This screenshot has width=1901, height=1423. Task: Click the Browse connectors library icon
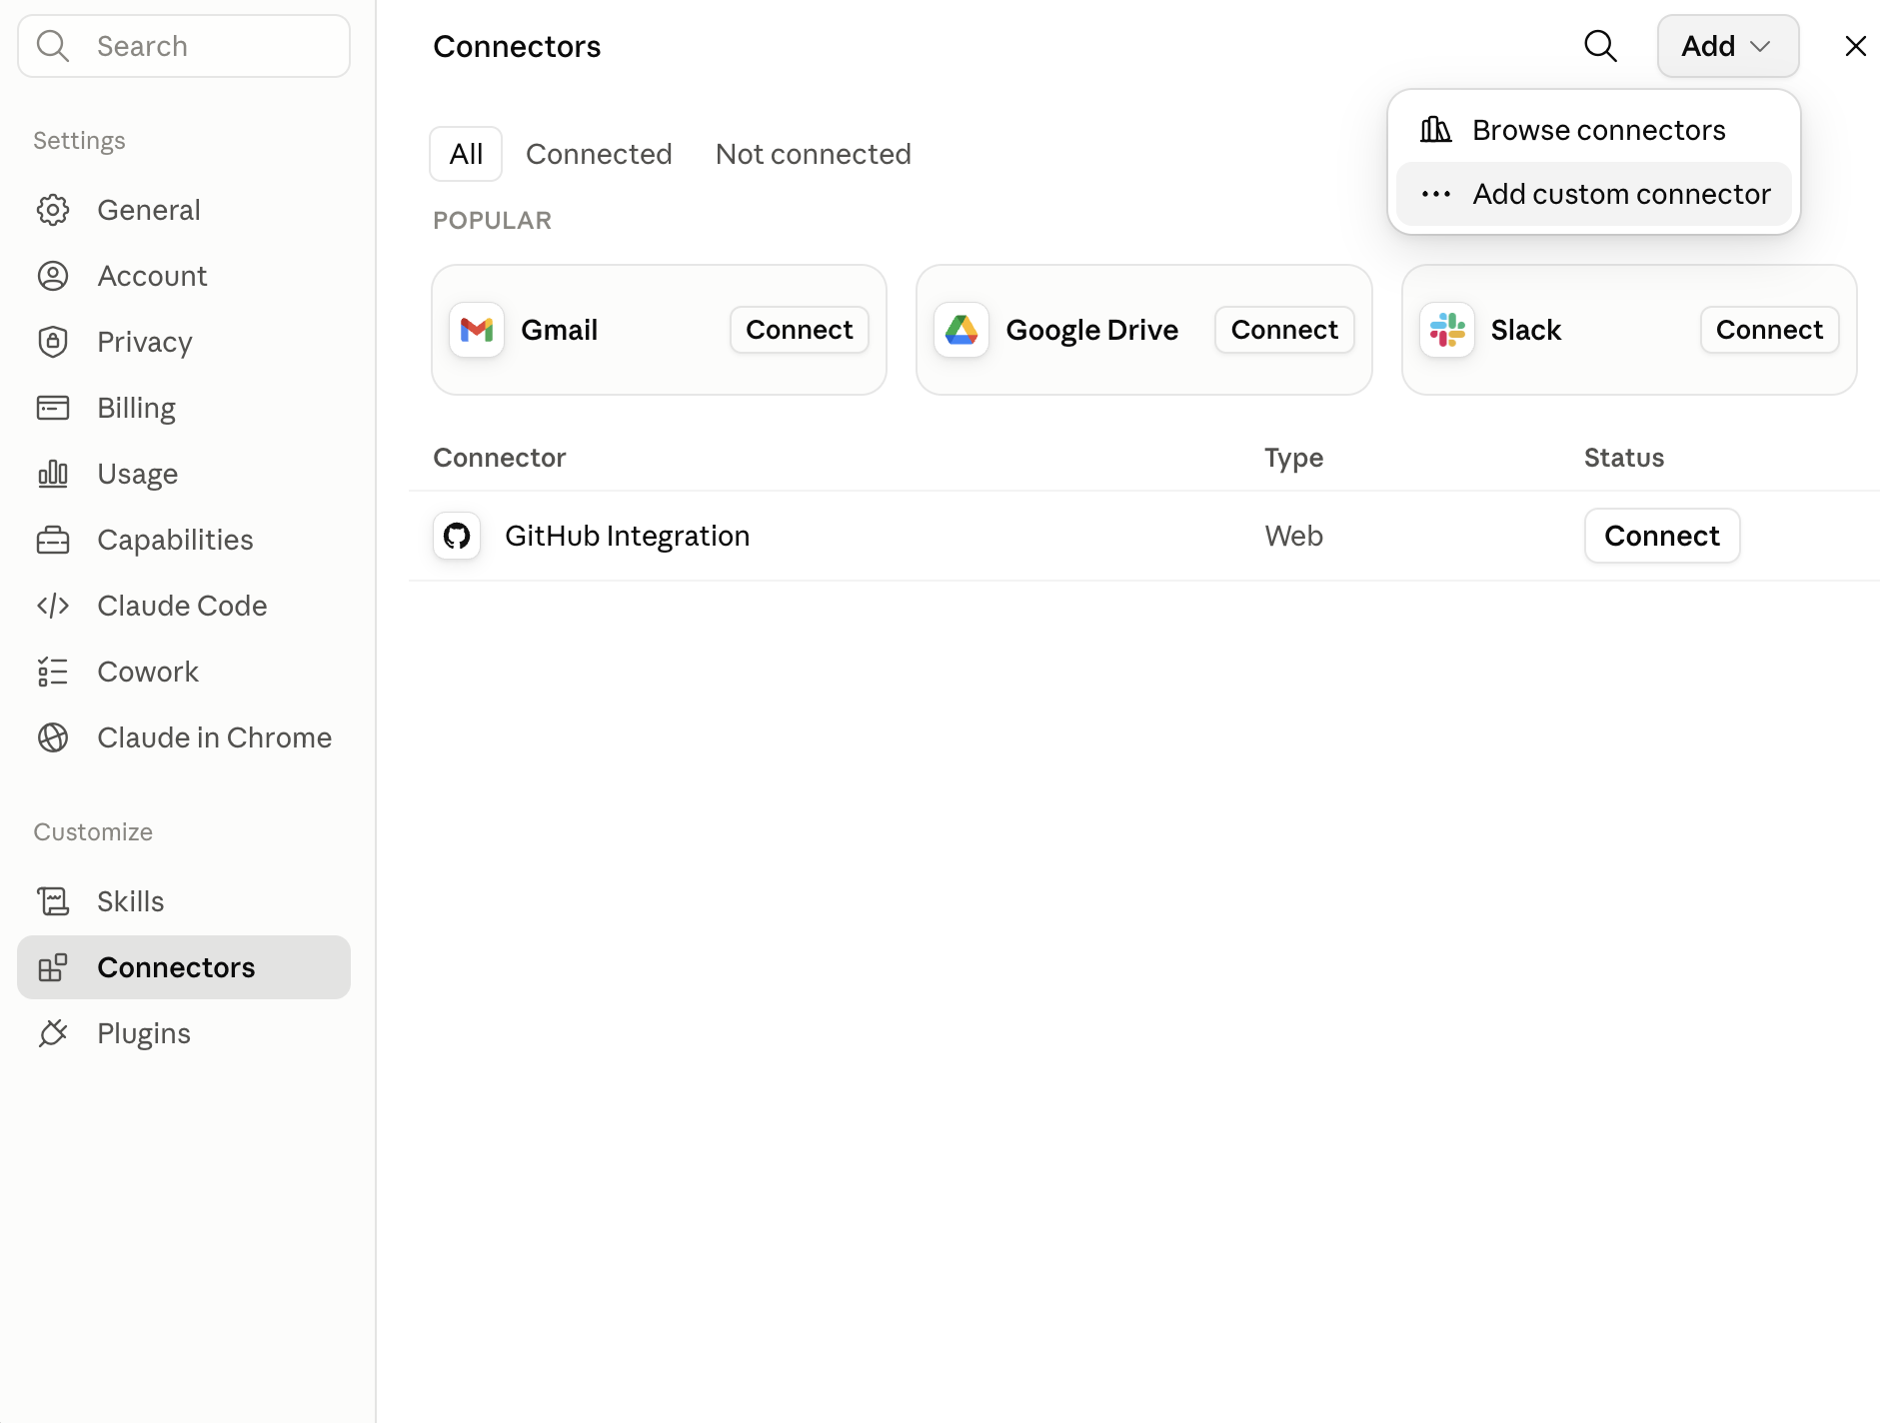(1436, 130)
